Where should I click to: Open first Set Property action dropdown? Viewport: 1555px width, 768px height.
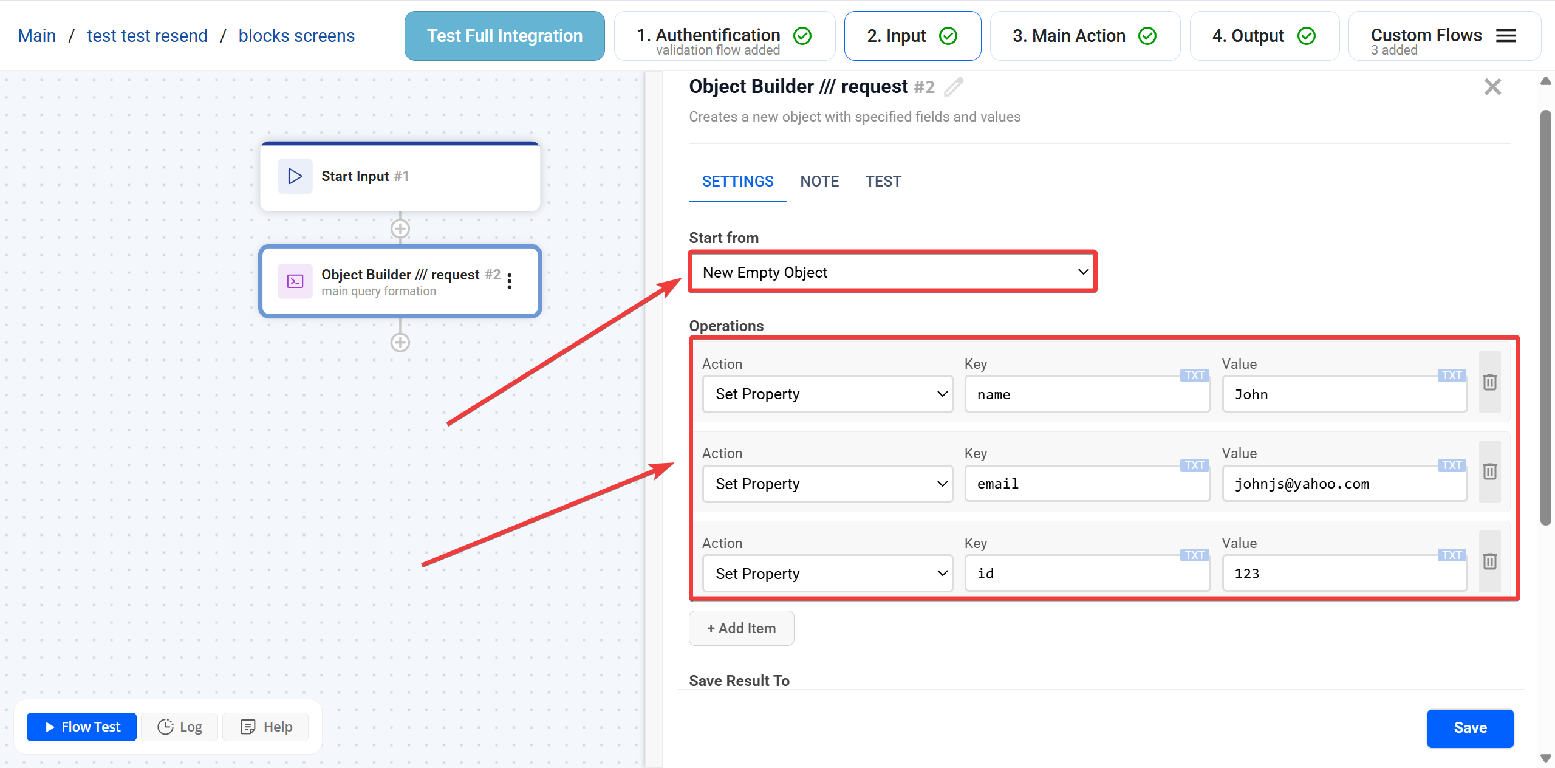[x=827, y=394]
